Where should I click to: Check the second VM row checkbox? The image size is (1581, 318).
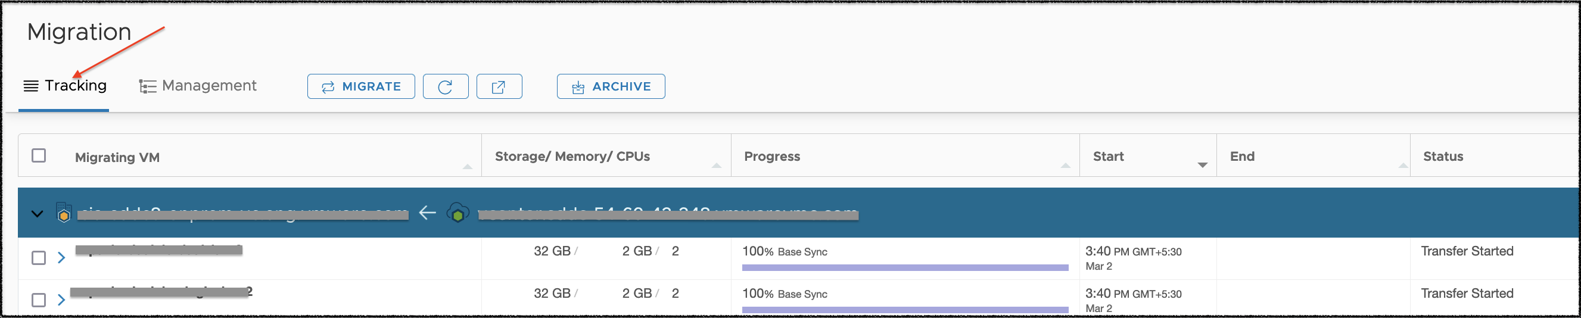point(39,300)
